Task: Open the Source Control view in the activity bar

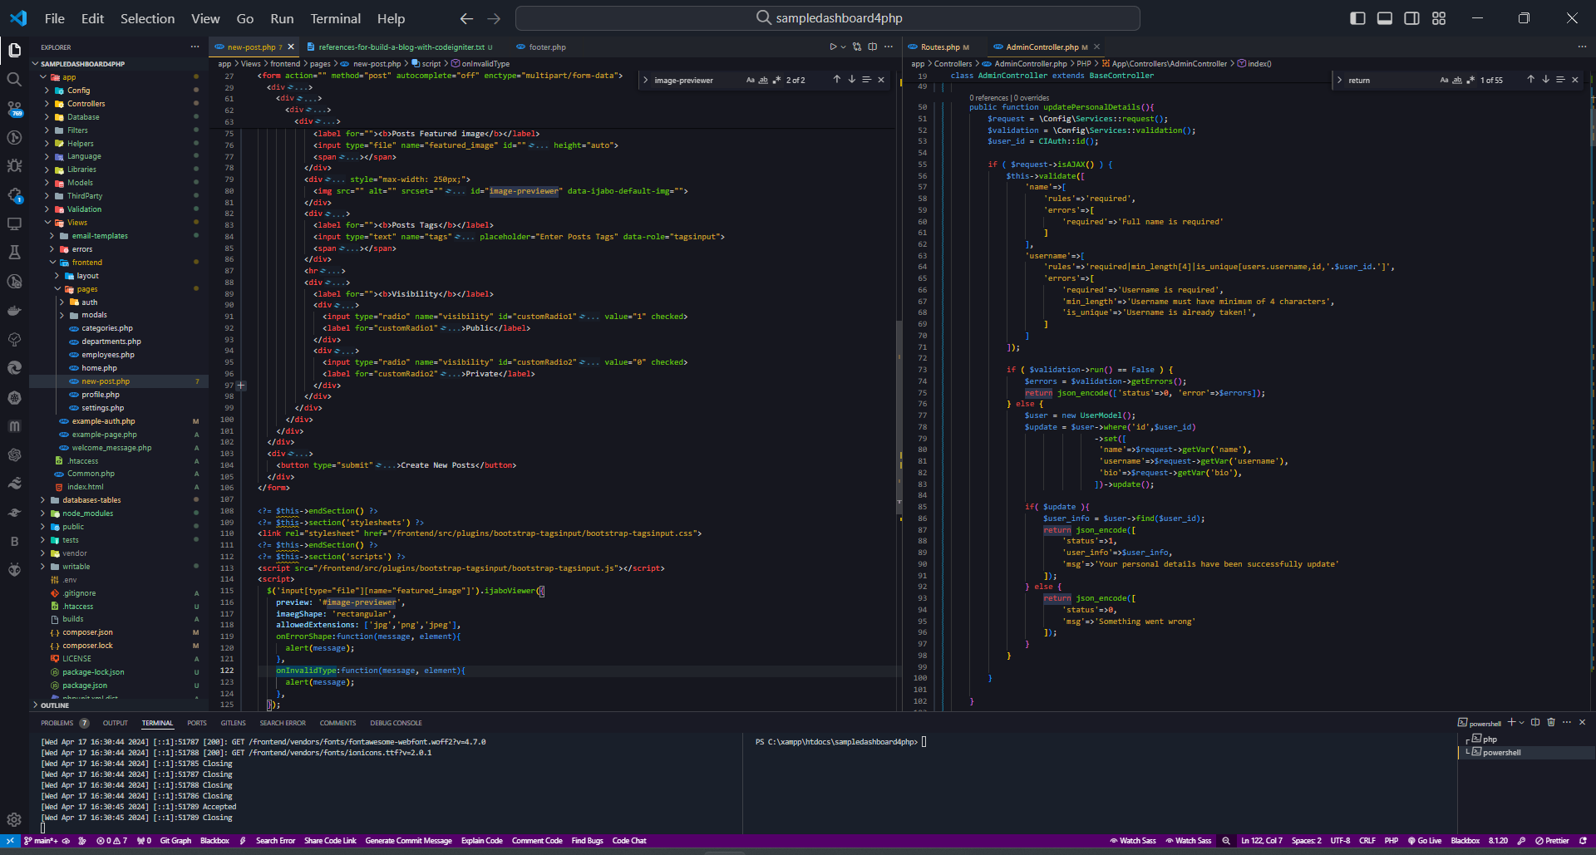Action: click(14, 109)
